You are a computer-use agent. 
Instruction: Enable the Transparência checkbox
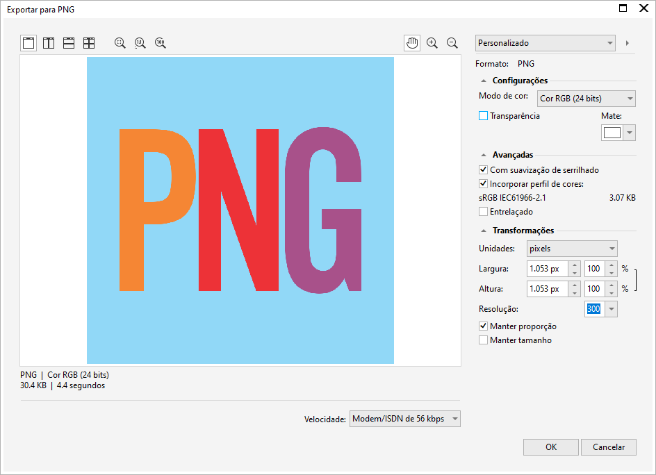tap(484, 116)
